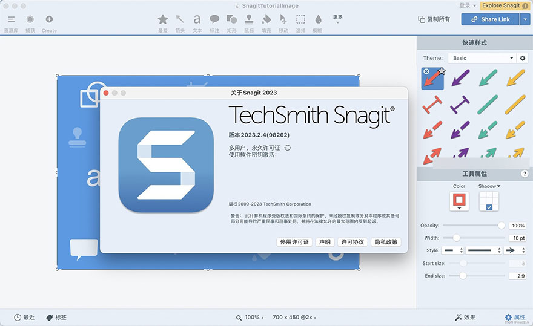Click 停用许可证 deactivate license button
The height and width of the screenshot is (326, 533).
click(x=294, y=242)
